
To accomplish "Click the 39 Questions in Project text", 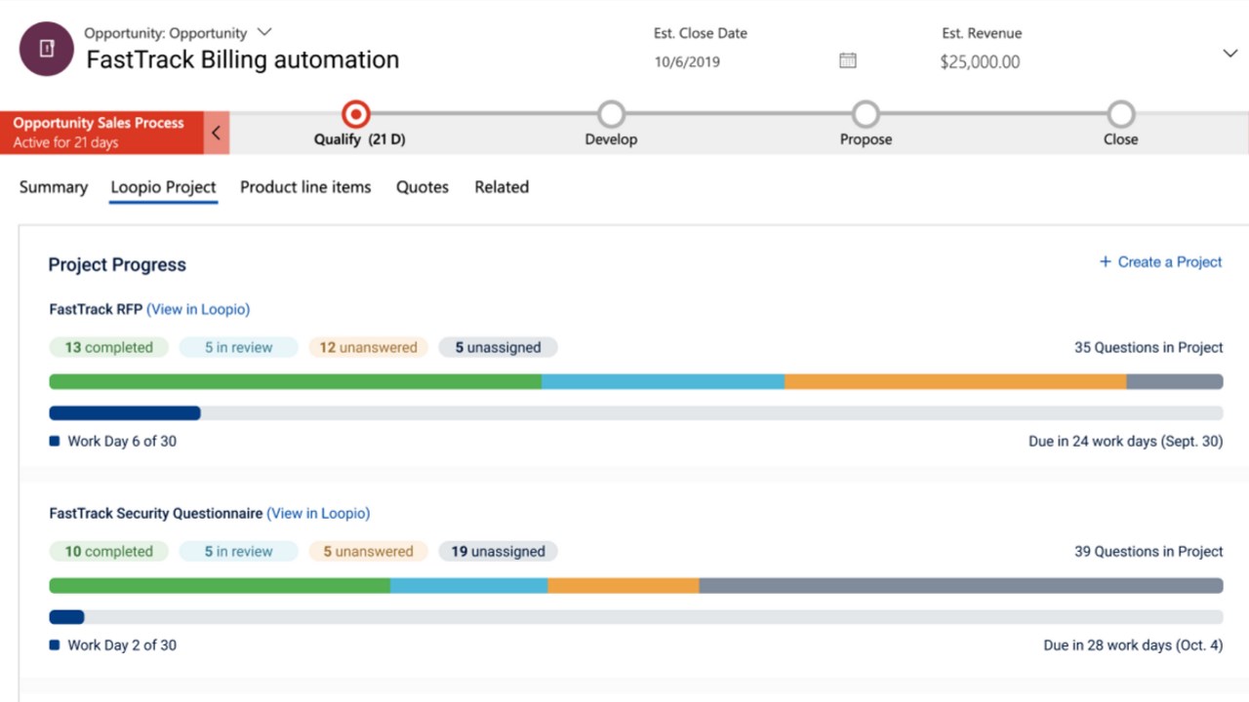I will 1148,551.
